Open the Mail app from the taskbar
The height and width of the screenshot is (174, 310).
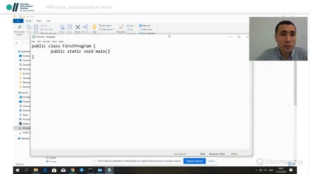pyautogui.click(x=63, y=170)
